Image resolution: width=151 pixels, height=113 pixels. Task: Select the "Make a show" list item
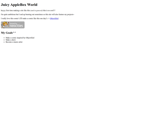click(11, 40)
